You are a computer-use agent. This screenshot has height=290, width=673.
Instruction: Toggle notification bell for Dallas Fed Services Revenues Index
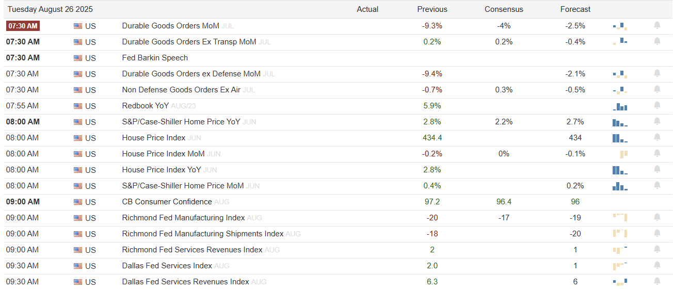tap(657, 281)
